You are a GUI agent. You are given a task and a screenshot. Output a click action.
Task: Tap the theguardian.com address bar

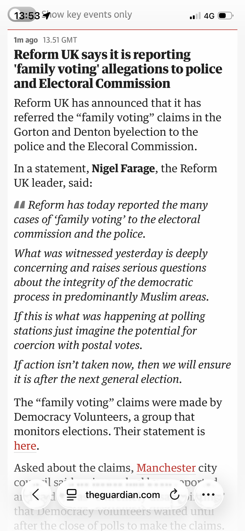(122, 495)
